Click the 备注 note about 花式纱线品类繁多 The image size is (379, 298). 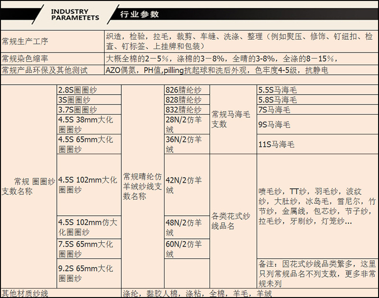point(317,273)
